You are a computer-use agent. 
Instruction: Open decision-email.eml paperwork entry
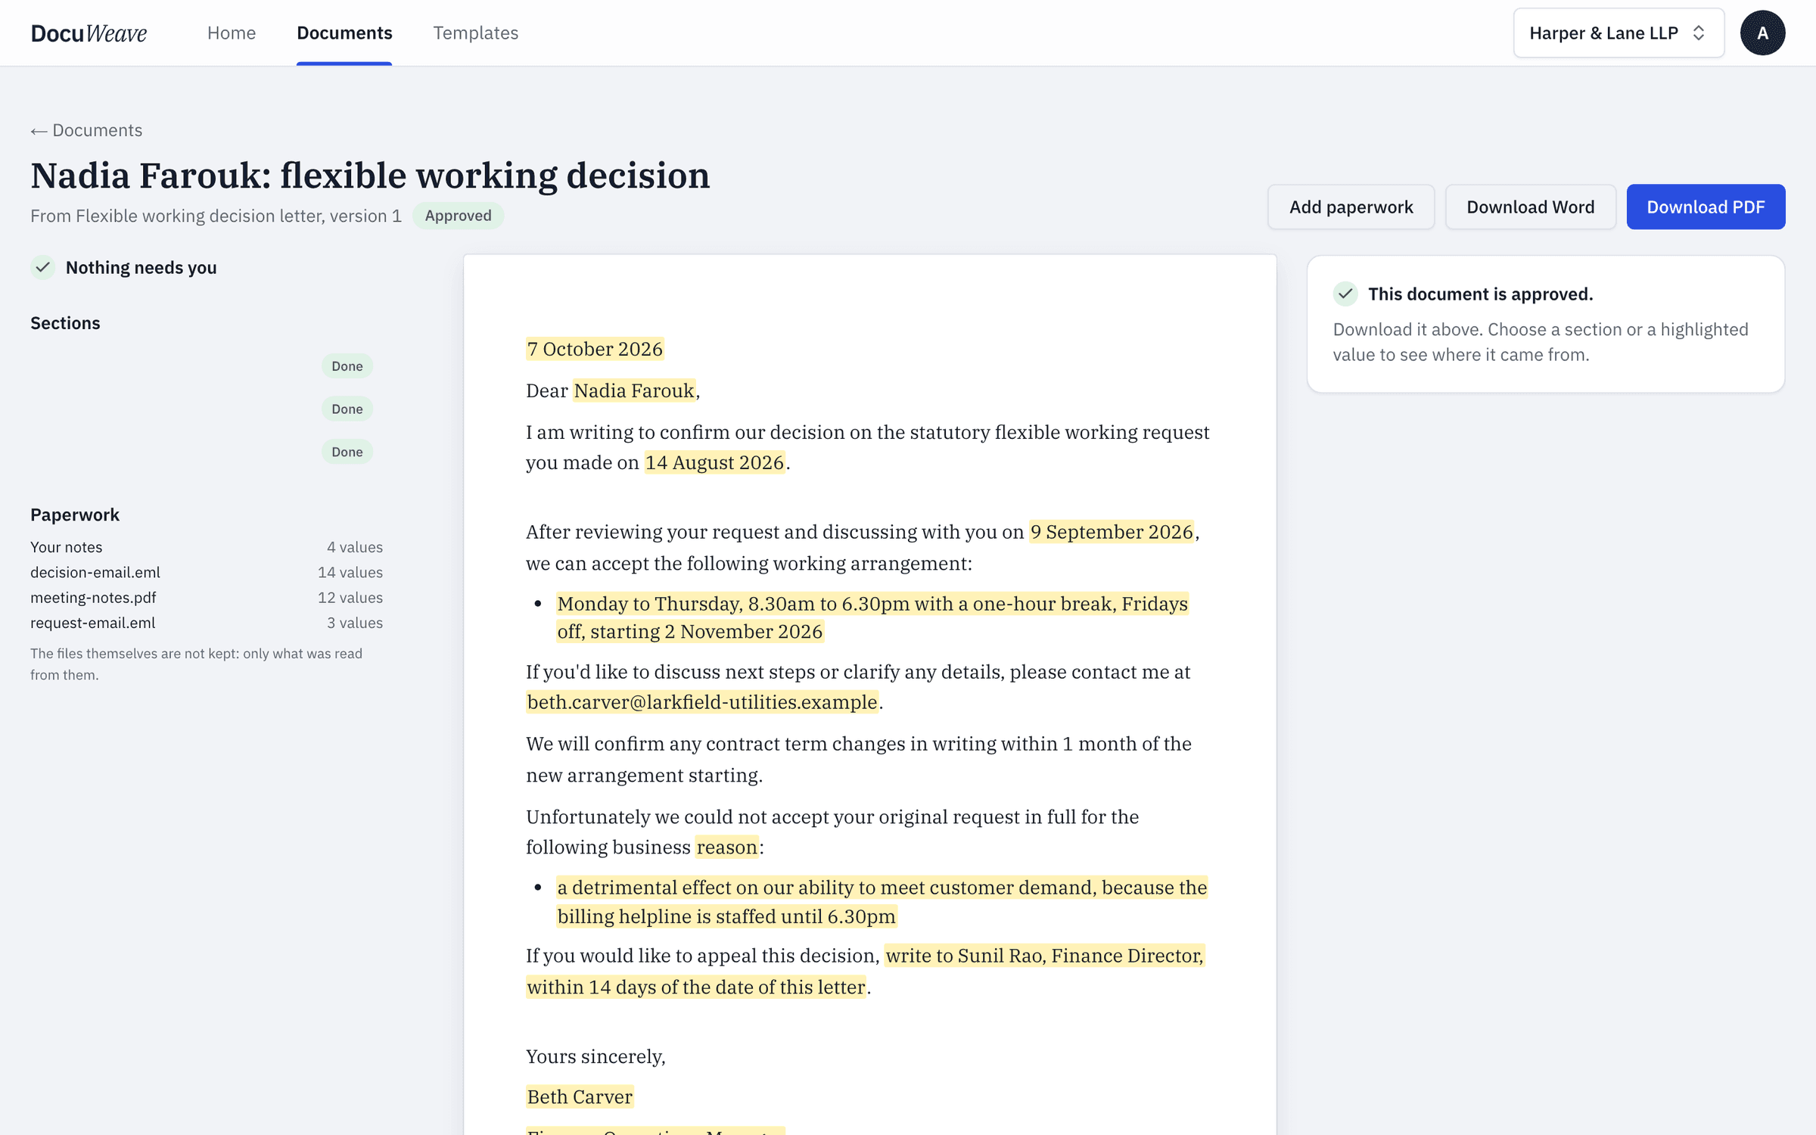pos(207,572)
